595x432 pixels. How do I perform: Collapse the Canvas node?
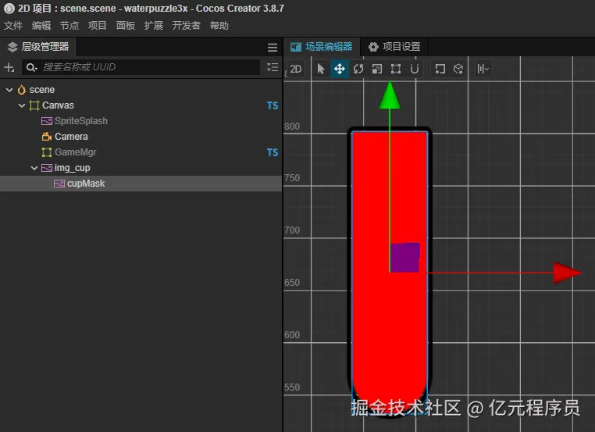click(22, 105)
